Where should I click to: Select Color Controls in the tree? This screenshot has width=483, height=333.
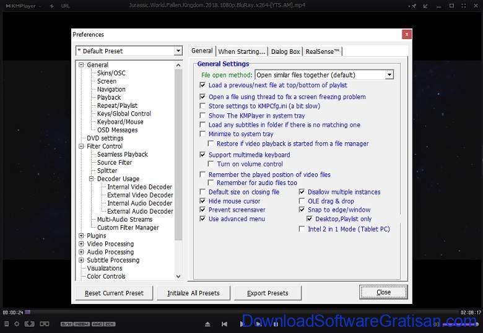click(106, 277)
